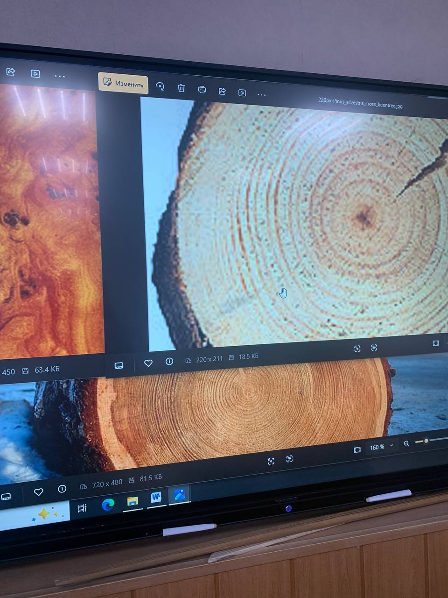The width and height of the screenshot is (448, 598).
Task: Open more options in front window toolbar
Action: [x=261, y=95]
